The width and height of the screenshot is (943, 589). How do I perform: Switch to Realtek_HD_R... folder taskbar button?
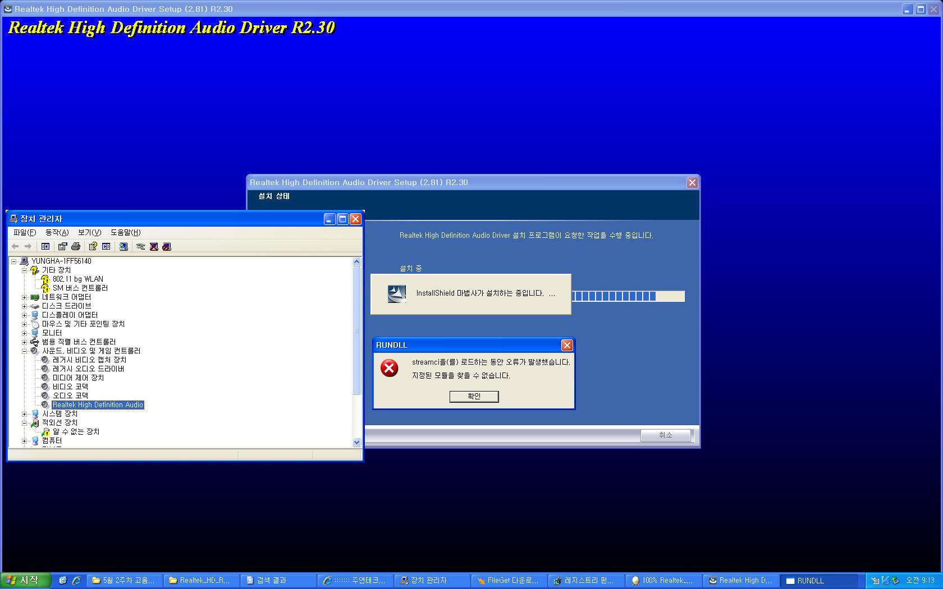click(202, 581)
